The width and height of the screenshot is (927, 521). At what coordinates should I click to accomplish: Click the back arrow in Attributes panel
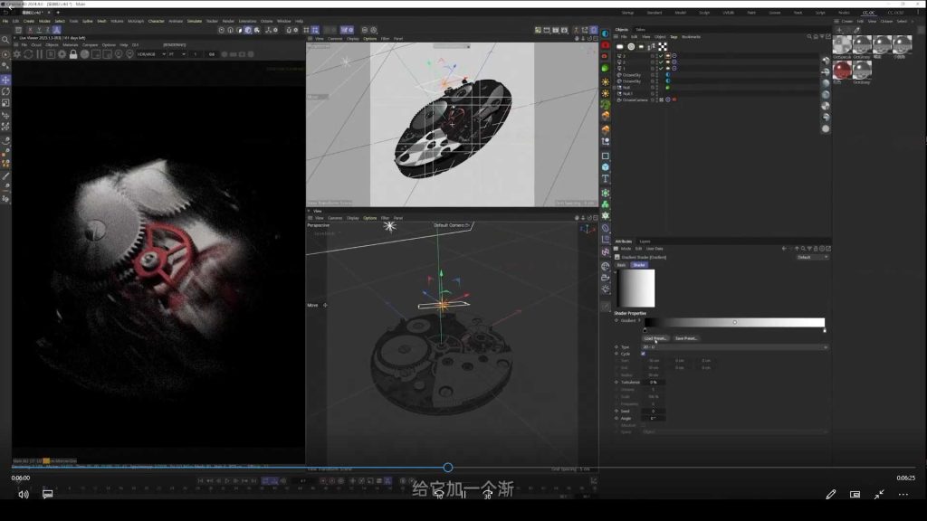click(784, 248)
